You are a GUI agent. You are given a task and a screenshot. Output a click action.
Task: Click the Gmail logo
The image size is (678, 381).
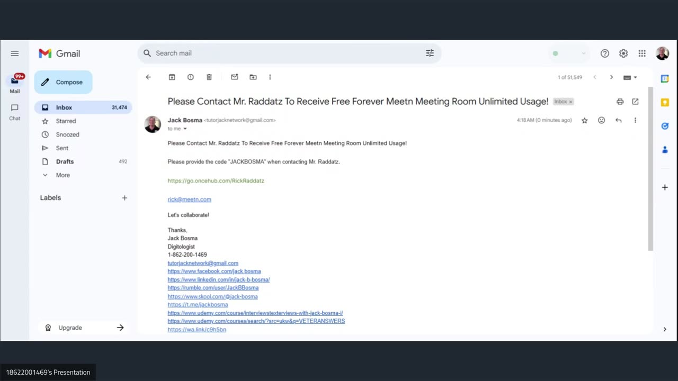(x=59, y=53)
